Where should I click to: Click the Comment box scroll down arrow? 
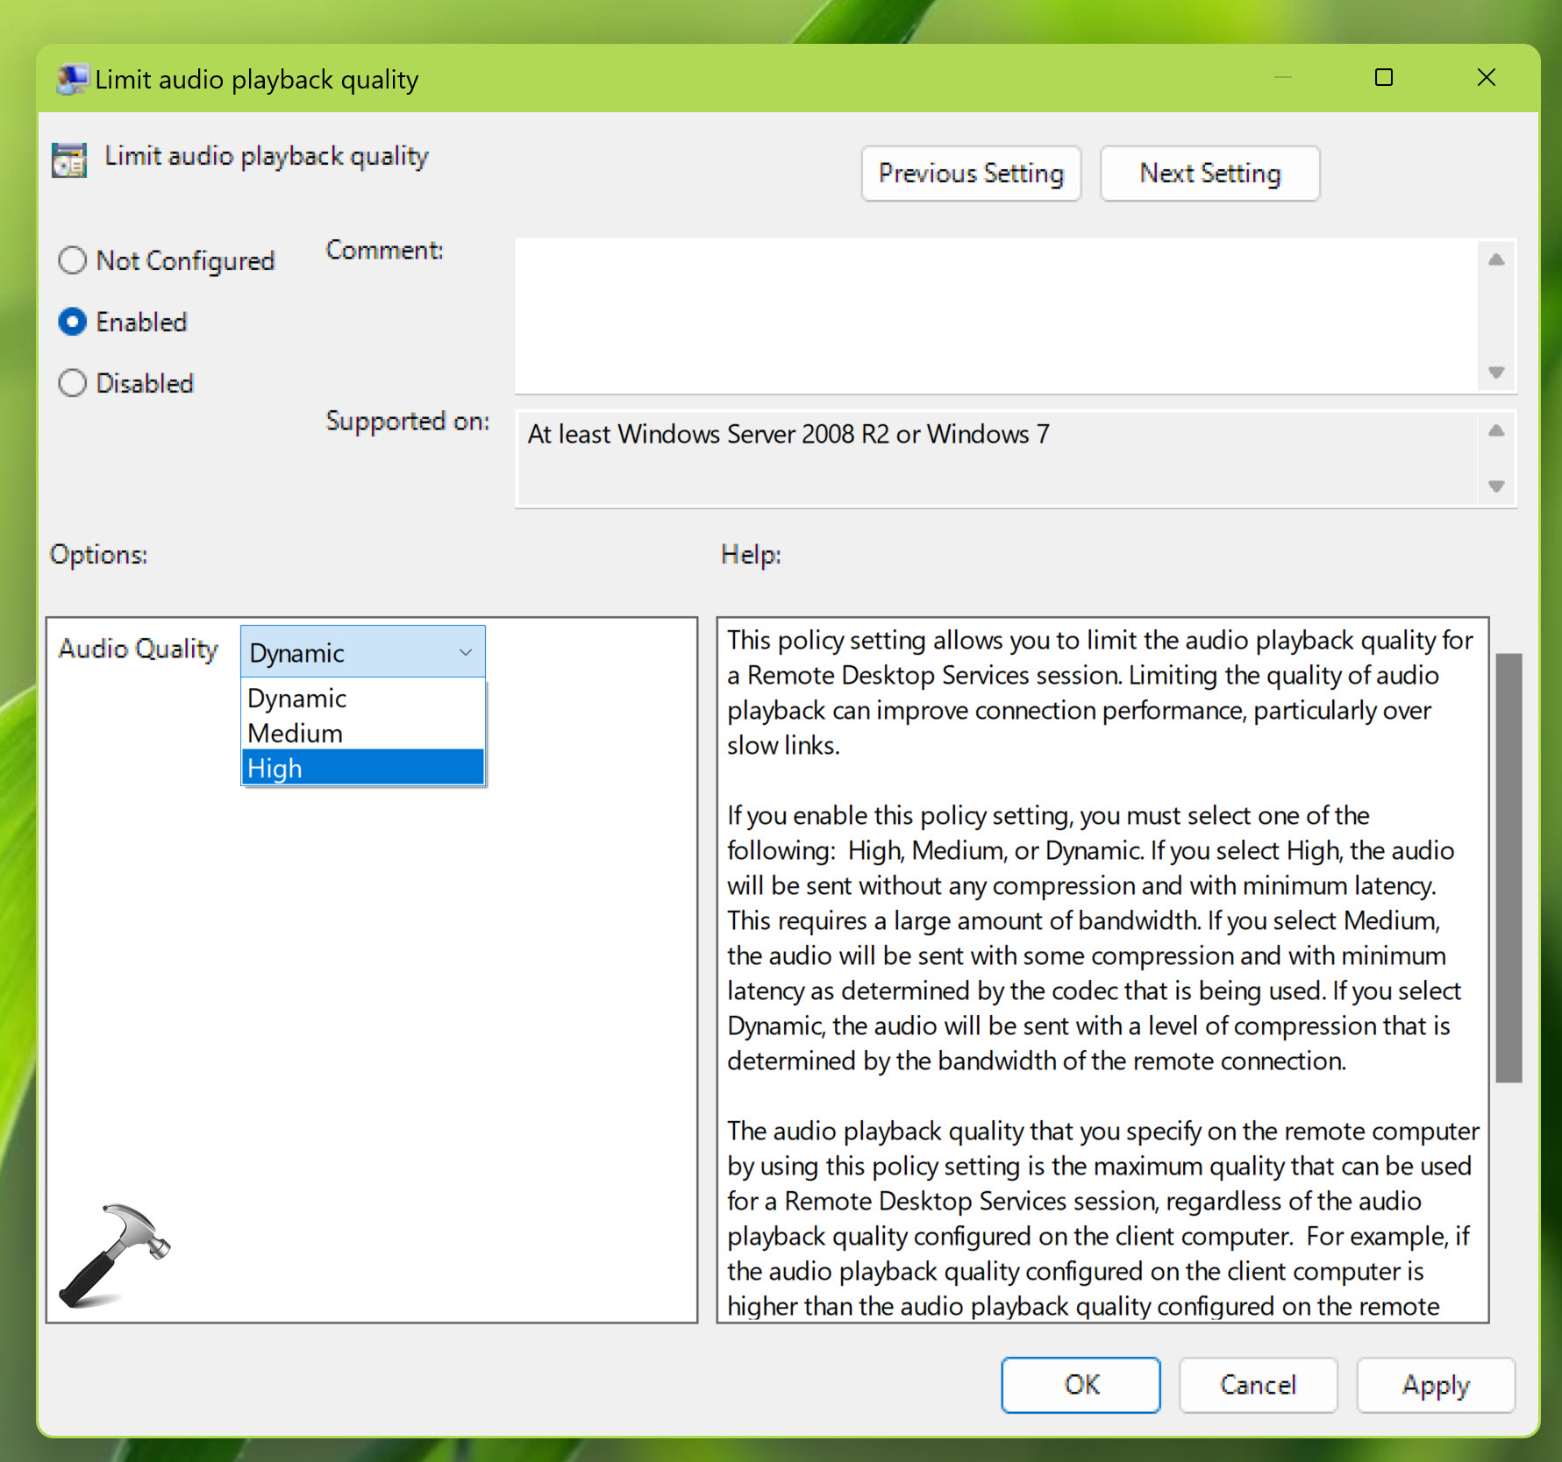pos(1496,373)
